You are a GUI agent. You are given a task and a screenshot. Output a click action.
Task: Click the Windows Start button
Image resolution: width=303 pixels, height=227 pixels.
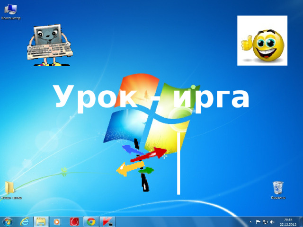click(x=8, y=222)
